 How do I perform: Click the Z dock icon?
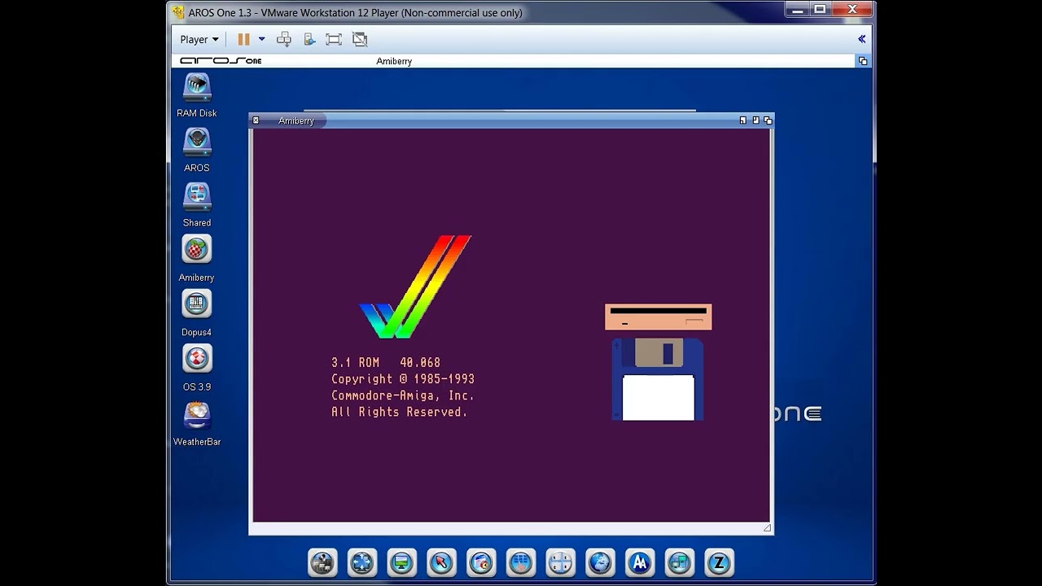click(719, 562)
